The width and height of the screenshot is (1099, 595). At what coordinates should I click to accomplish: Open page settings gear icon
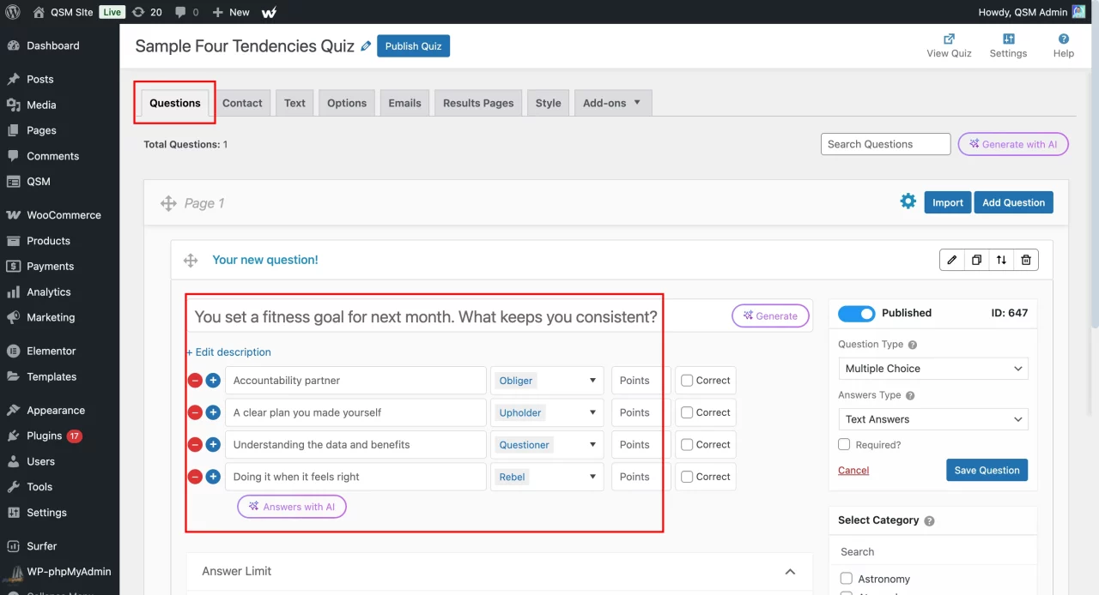point(908,201)
